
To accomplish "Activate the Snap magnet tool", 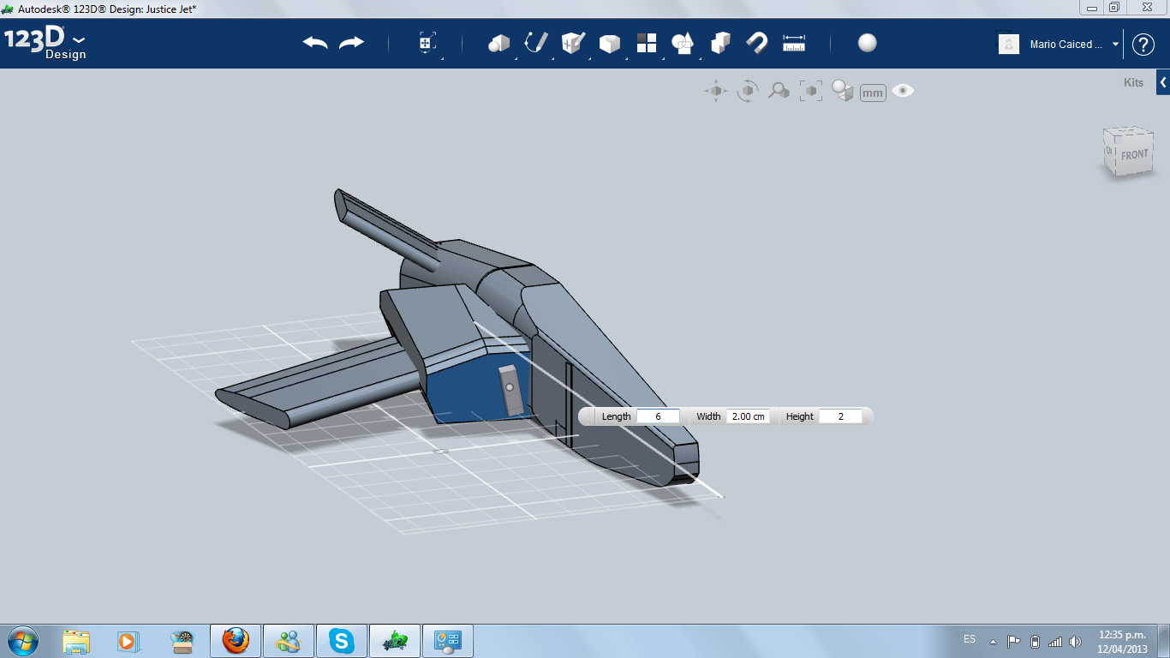I will pos(756,43).
